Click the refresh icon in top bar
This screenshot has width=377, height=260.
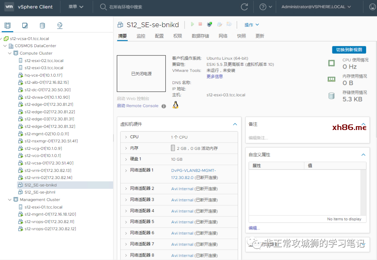[244, 7]
